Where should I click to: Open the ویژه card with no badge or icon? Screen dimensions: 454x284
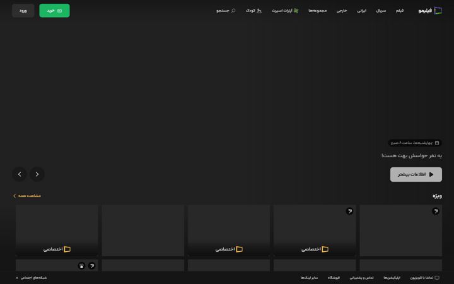pos(143,230)
